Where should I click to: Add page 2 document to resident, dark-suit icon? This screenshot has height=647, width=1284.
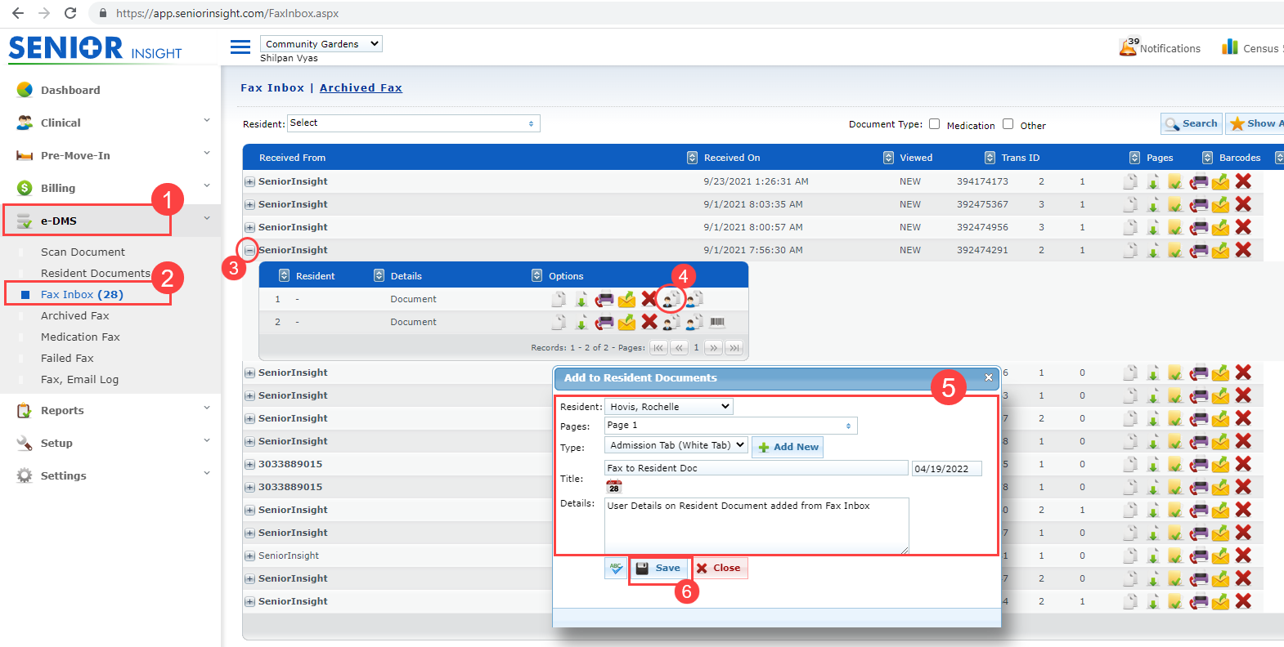coord(671,322)
